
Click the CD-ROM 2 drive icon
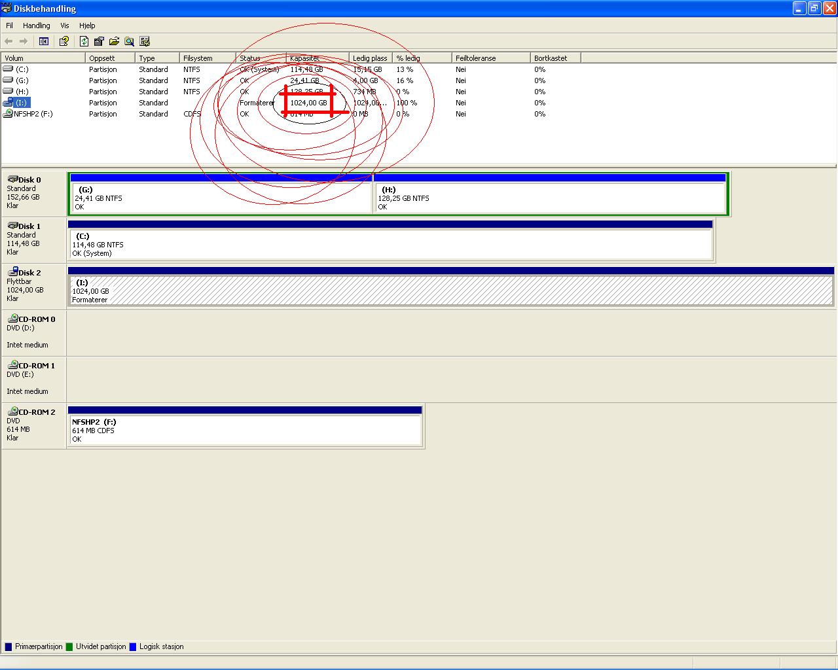coord(12,411)
